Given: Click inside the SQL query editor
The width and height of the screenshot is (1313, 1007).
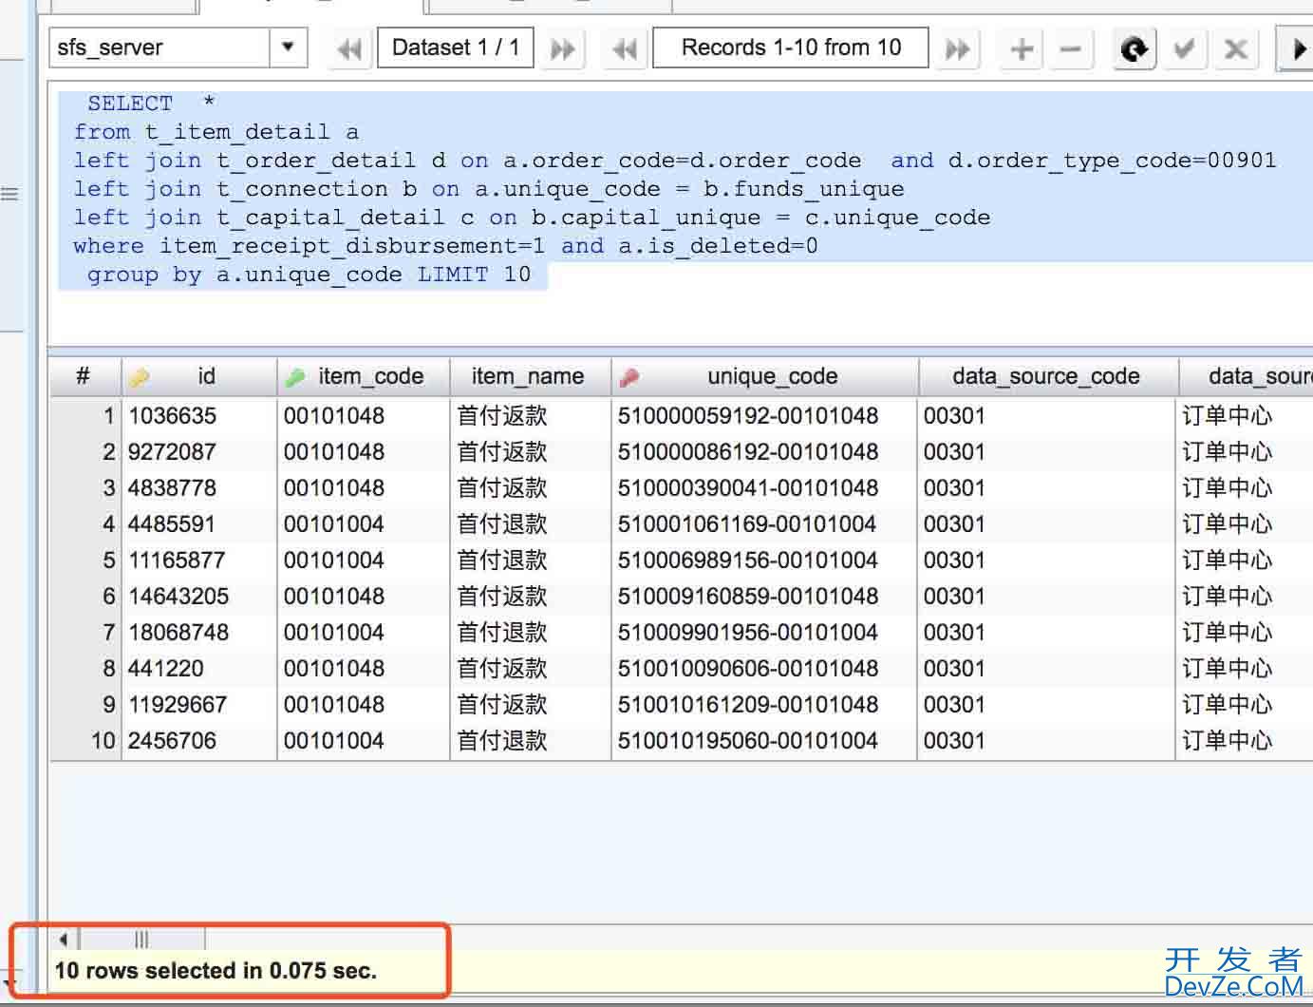Looking at the screenshot, I should (x=680, y=215).
